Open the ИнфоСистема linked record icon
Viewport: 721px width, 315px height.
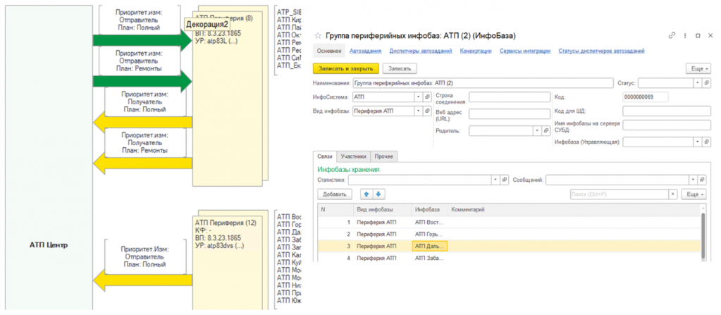coord(427,97)
